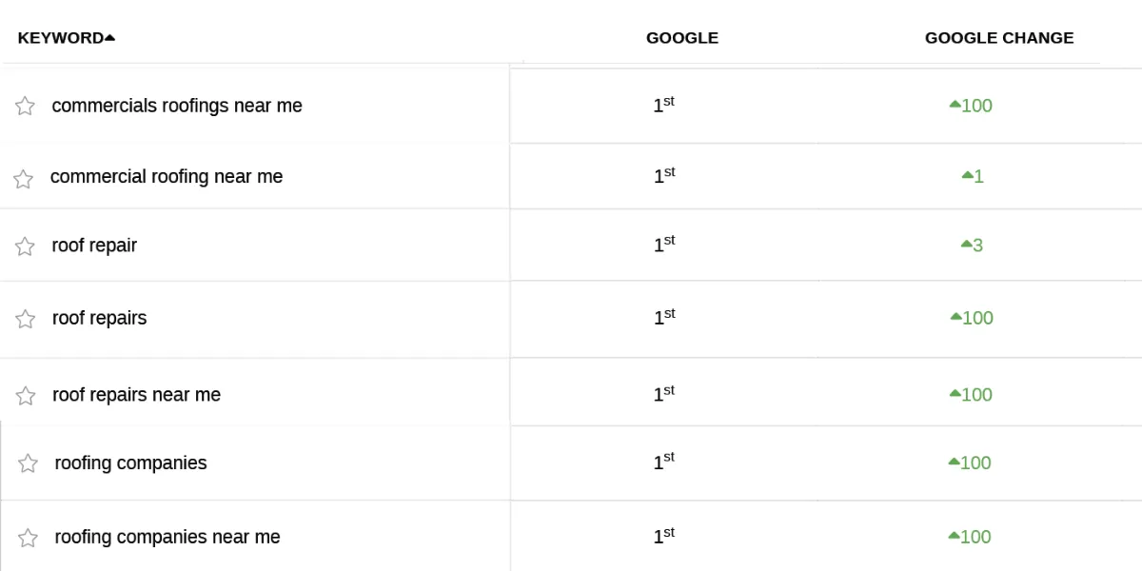1142x571 pixels.
Task: Click the +3 change value for roof repair
Action: (972, 246)
